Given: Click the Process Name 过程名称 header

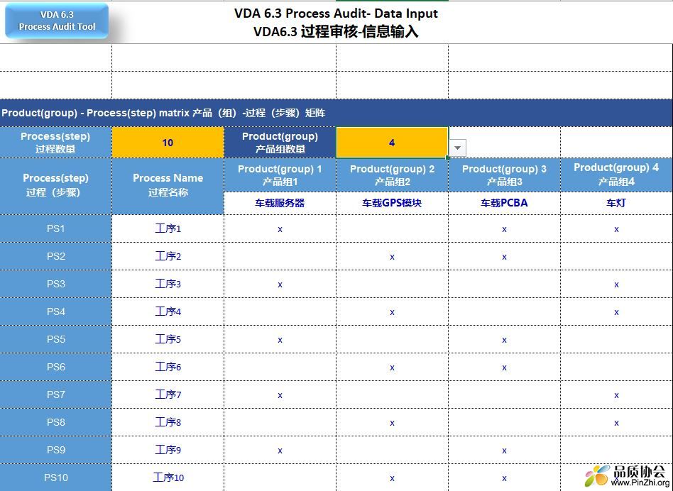Looking at the screenshot, I should click(x=168, y=186).
